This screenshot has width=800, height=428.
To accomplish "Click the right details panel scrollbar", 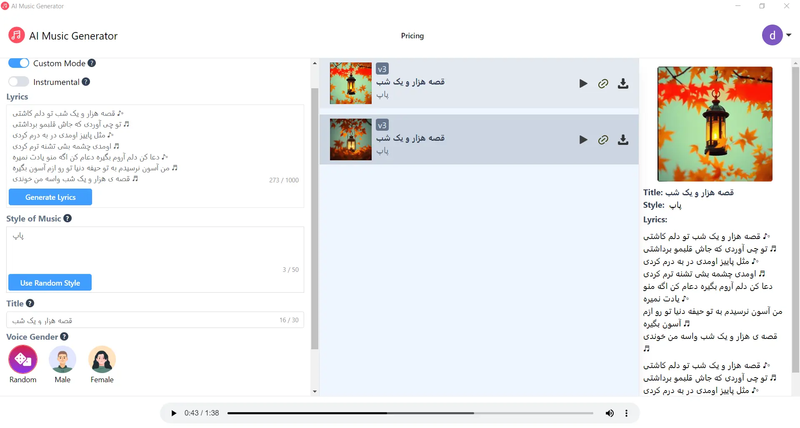I will point(795,219).
